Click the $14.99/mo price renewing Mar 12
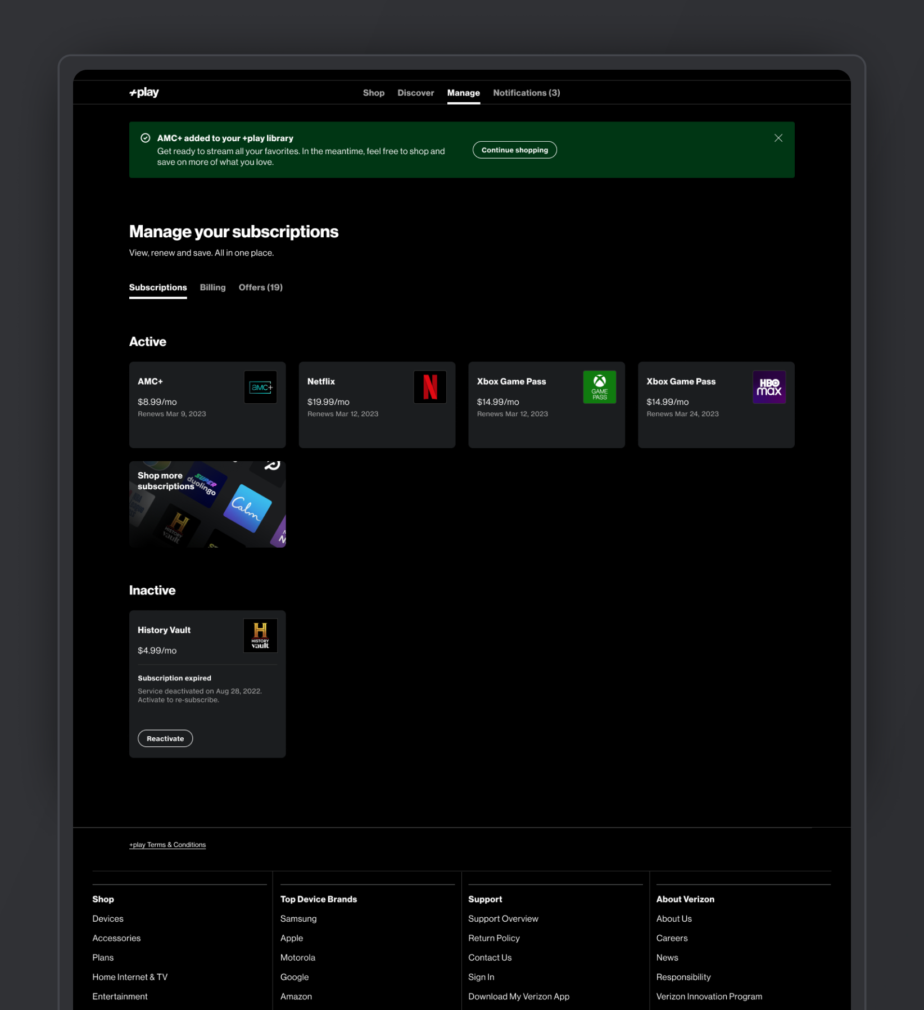This screenshot has width=924, height=1010. 498,402
